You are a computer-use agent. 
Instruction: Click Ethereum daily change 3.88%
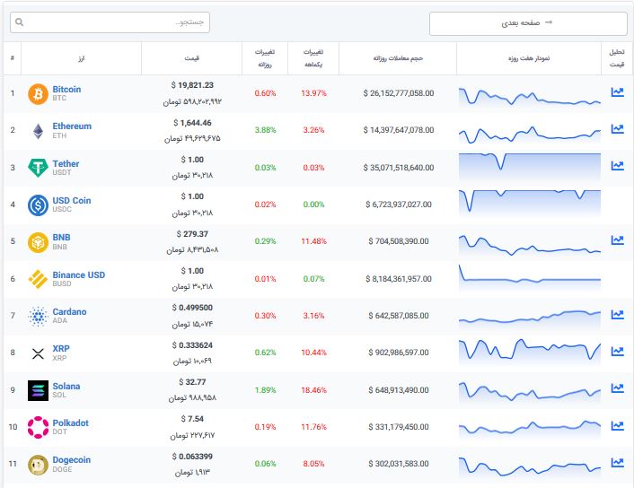click(x=265, y=130)
